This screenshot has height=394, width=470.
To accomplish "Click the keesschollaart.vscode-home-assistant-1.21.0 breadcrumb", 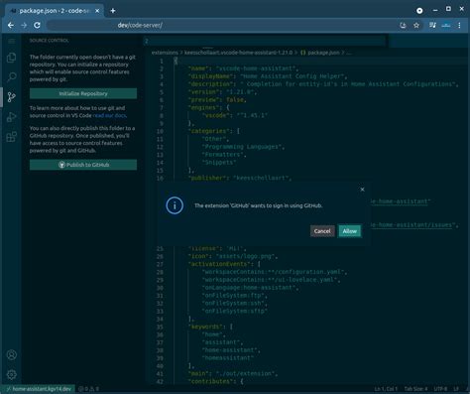I will 238,53.
